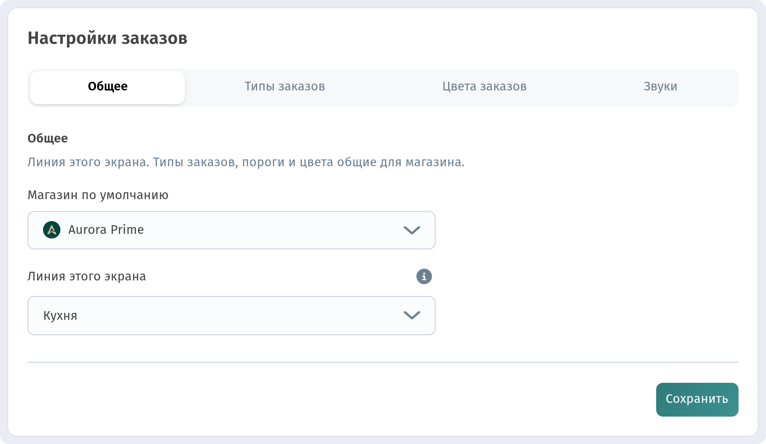Open the Цвета заказов tab

pos(485,87)
